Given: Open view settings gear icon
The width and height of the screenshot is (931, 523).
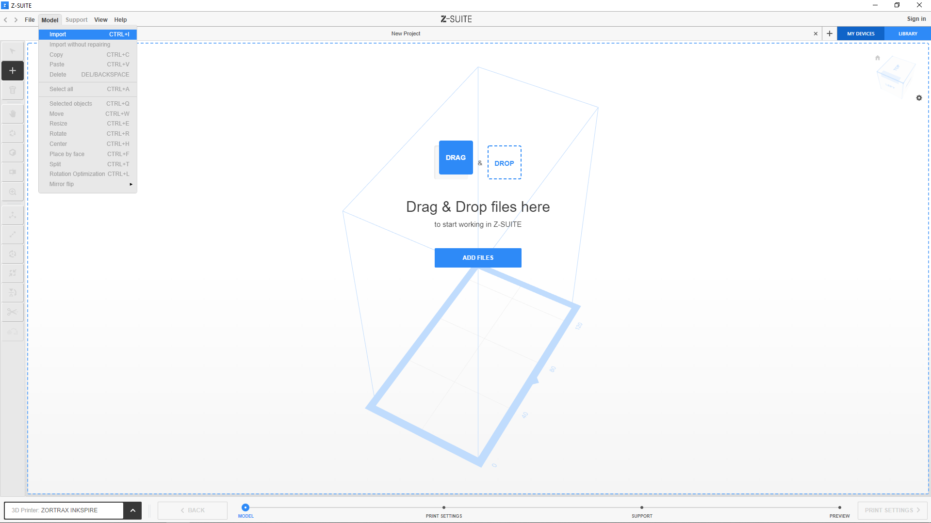Looking at the screenshot, I should coord(919,98).
